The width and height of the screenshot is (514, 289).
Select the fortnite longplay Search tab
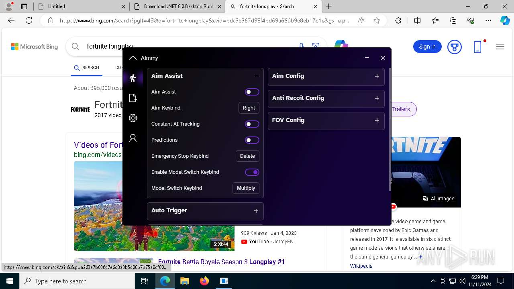click(273, 6)
